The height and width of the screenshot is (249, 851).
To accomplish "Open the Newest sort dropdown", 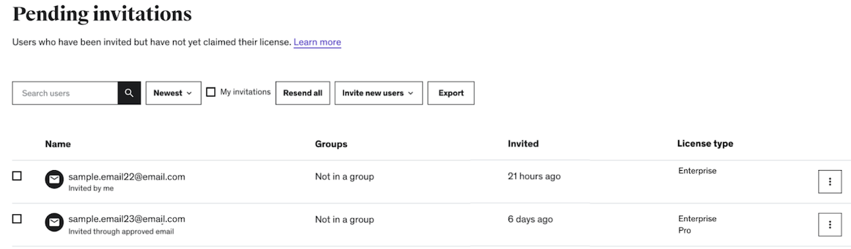I will [x=174, y=93].
